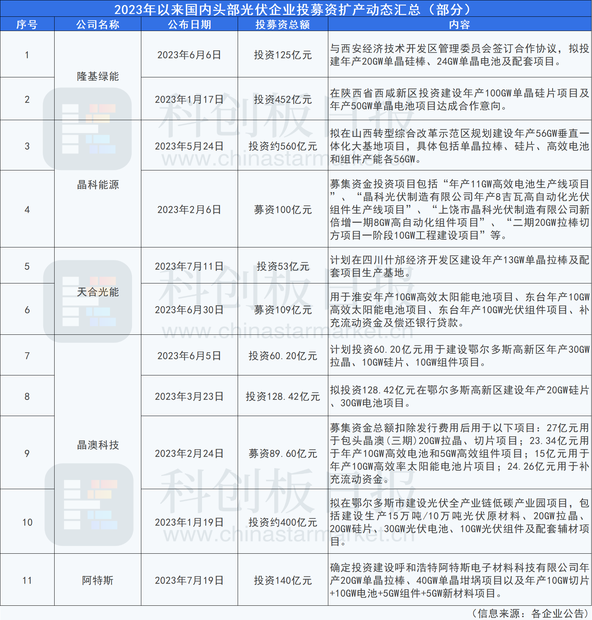The width and height of the screenshot is (592, 620).
Task: Select the amount 募资100亿元
Action: coord(283,209)
